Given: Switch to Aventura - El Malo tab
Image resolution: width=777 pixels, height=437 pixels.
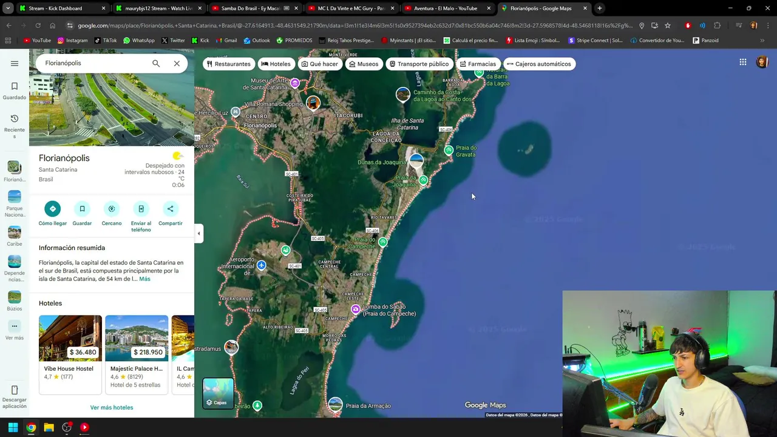Looking at the screenshot, I should click(447, 8).
